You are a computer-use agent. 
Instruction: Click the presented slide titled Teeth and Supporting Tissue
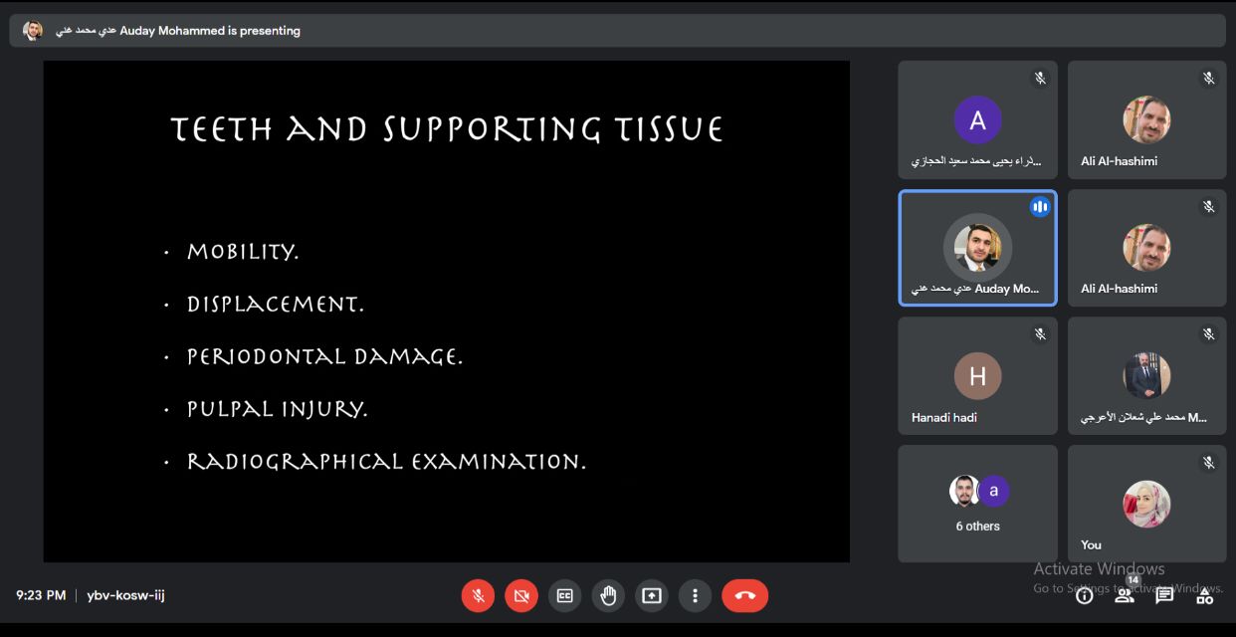[446, 312]
